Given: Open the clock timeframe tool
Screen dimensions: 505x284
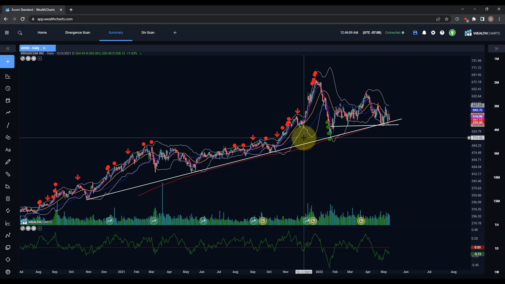Looking at the screenshot, I should tap(8, 88).
